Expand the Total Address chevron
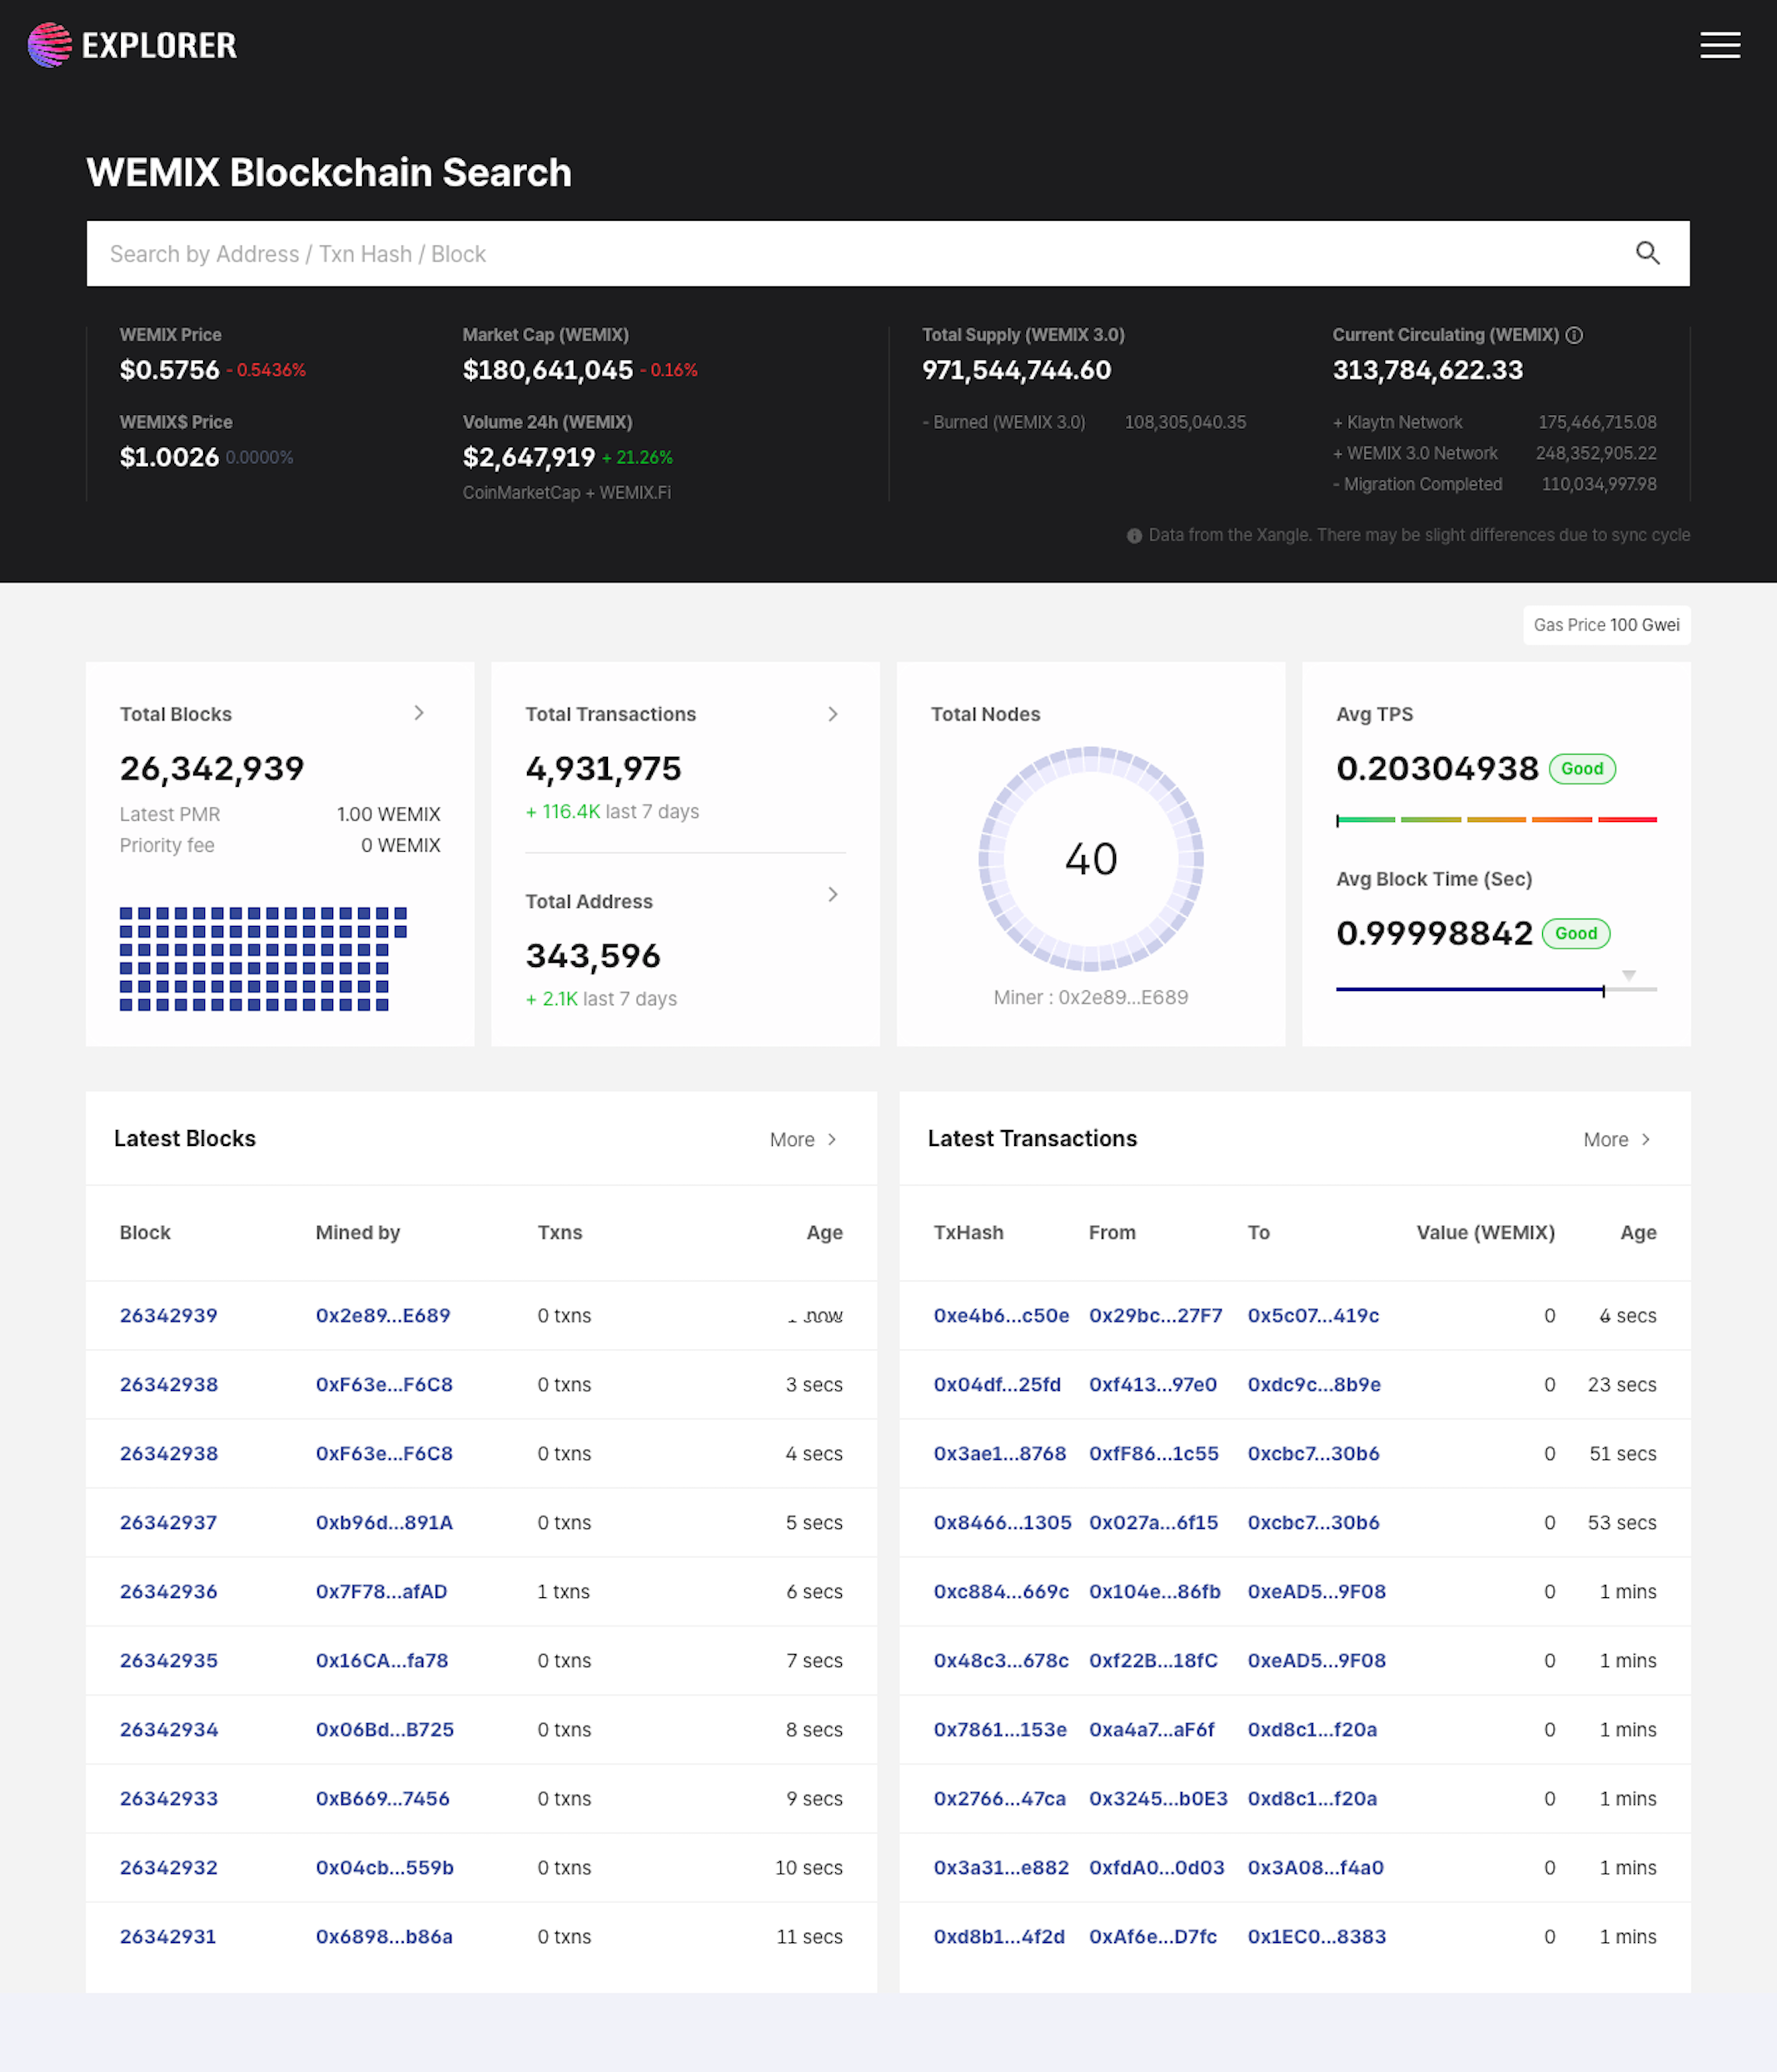The height and width of the screenshot is (2072, 1777). tap(832, 894)
